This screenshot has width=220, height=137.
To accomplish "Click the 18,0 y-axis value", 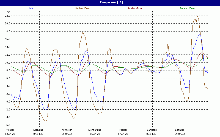I will pyautogui.click(x=8, y=31).
